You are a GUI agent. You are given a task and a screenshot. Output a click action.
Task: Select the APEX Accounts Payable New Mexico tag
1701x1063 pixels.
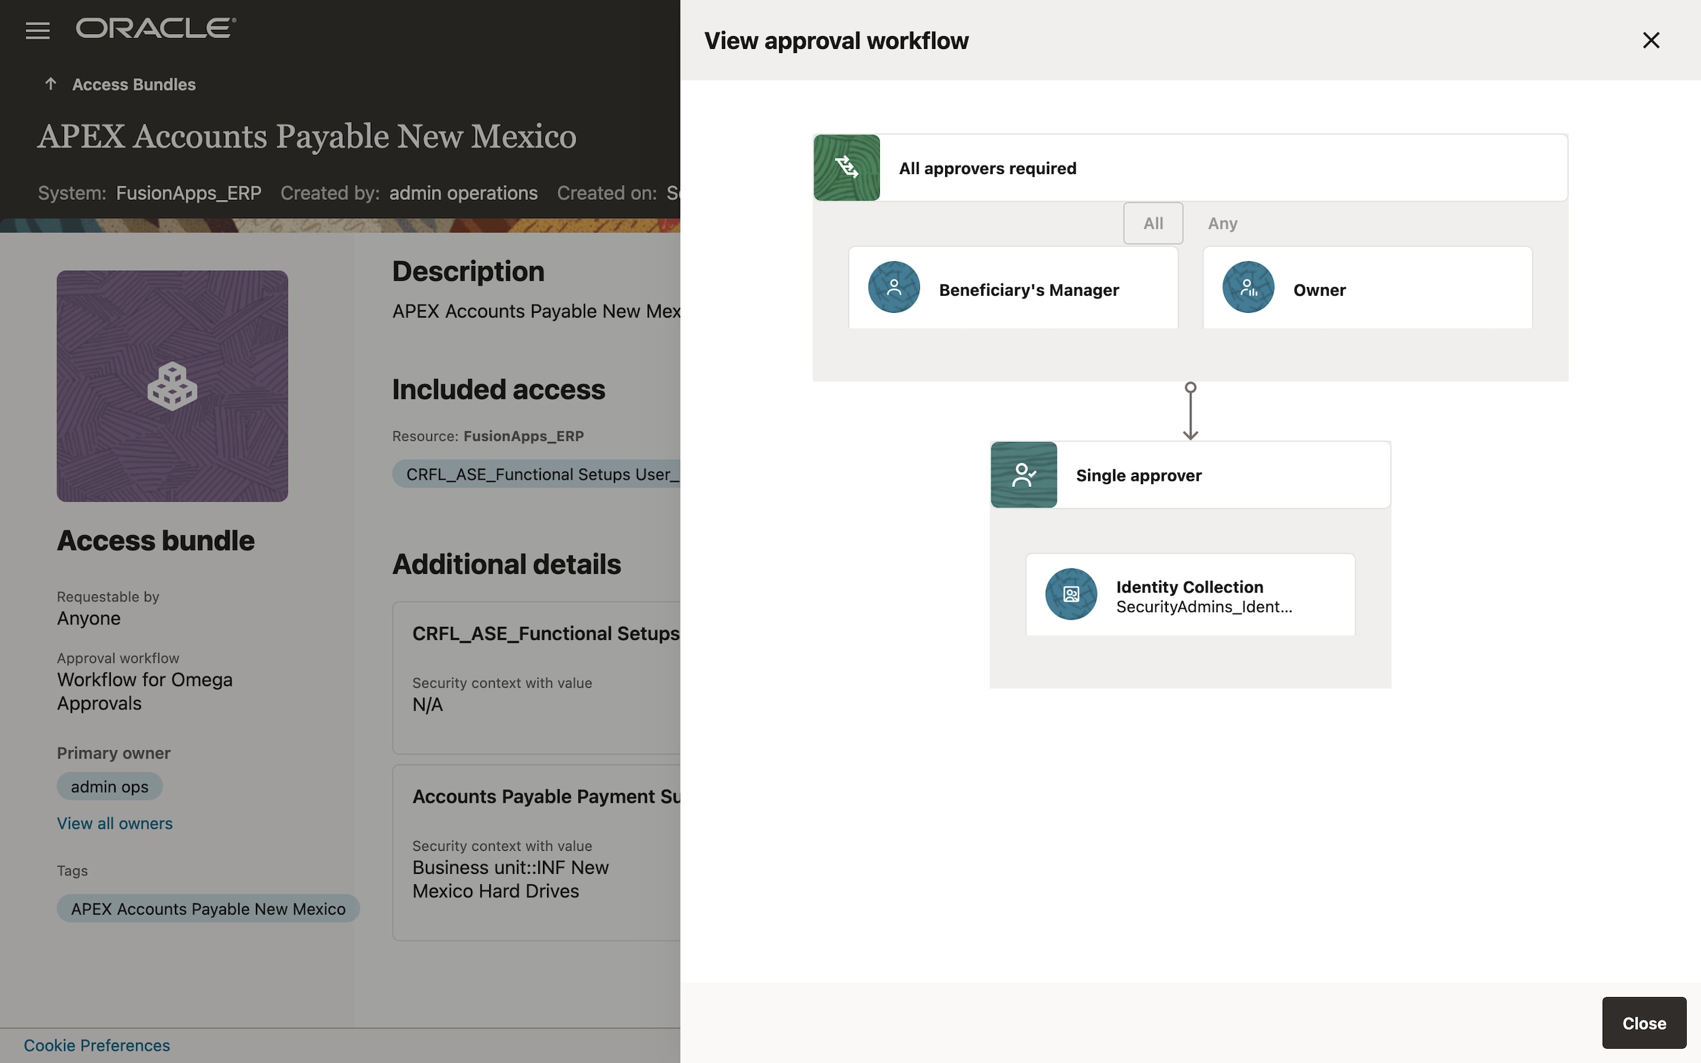(208, 909)
